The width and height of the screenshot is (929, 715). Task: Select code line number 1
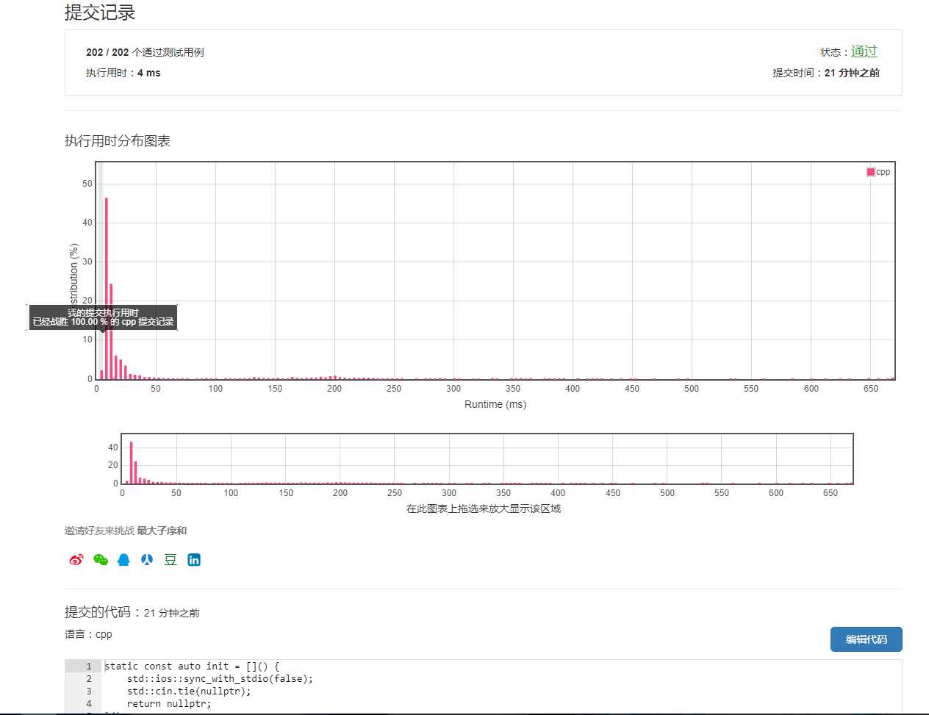(x=88, y=667)
